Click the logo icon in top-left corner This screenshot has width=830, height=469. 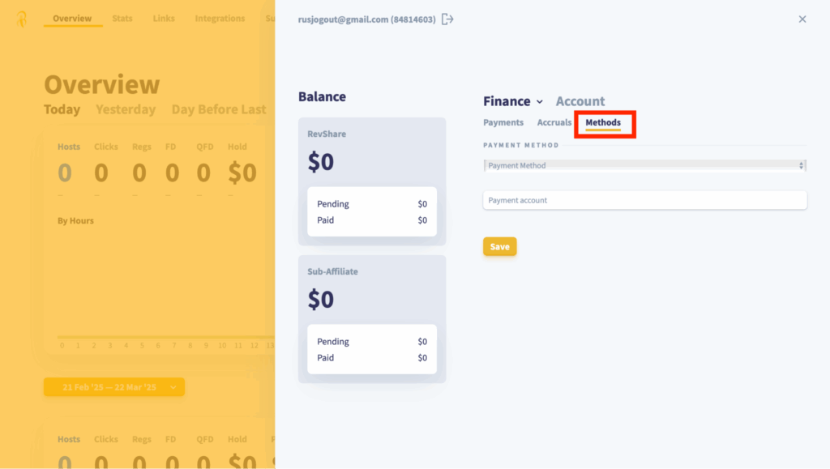coord(22,19)
